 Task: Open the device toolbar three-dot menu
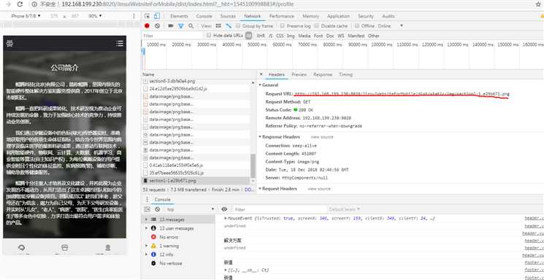tap(134, 16)
